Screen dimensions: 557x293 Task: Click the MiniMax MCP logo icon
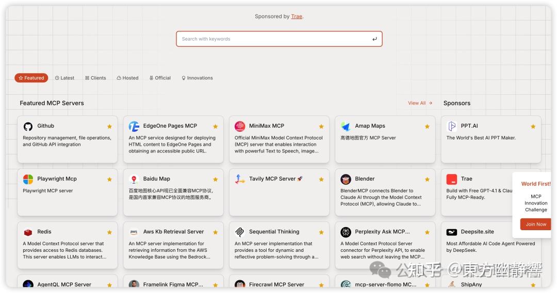coord(240,126)
